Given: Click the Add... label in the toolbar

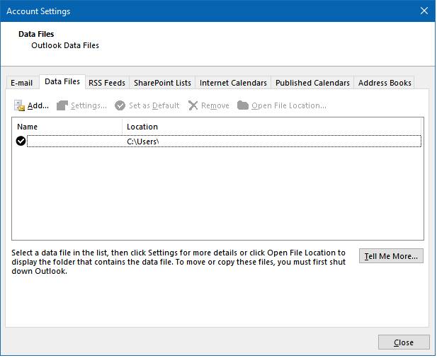Looking at the screenshot, I should (x=38, y=106).
